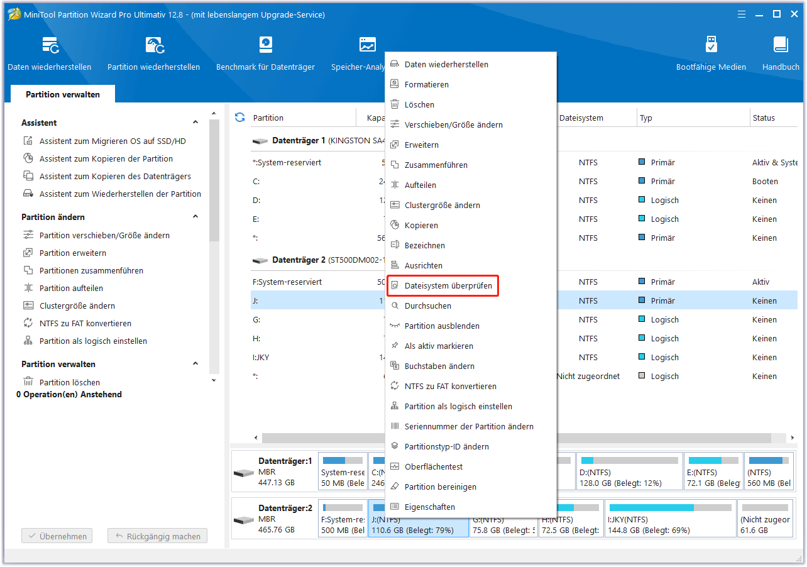The image size is (807, 567).
Task: Select E:(NTFS) 72.1 GB block in disk map
Action: (x=713, y=471)
